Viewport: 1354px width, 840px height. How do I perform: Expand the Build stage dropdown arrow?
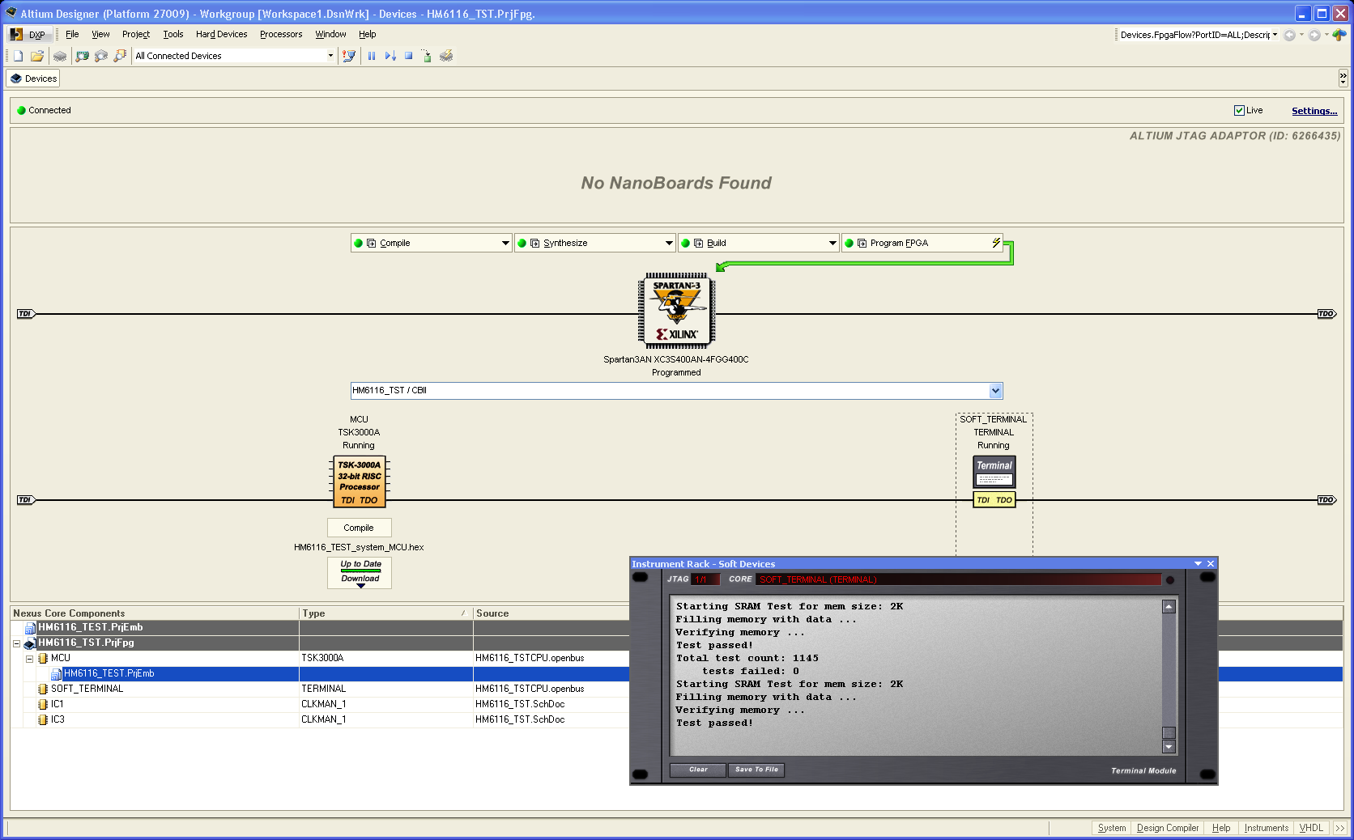pyautogui.click(x=832, y=243)
